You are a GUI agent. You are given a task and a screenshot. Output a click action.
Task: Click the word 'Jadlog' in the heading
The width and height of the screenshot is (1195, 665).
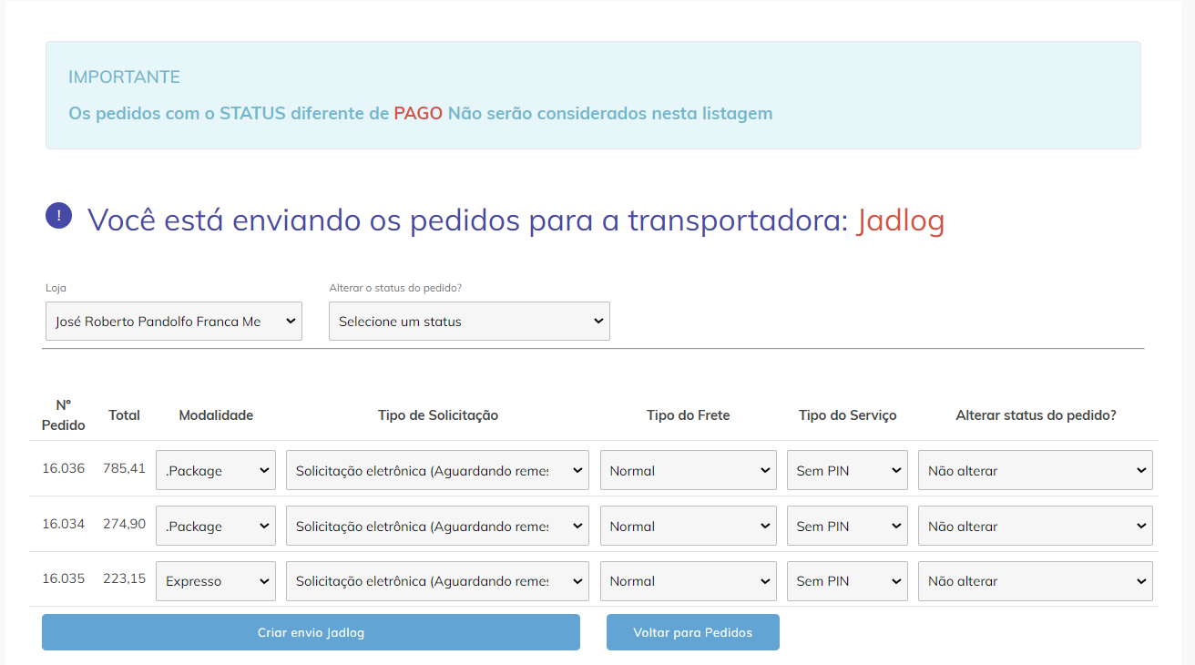click(900, 220)
